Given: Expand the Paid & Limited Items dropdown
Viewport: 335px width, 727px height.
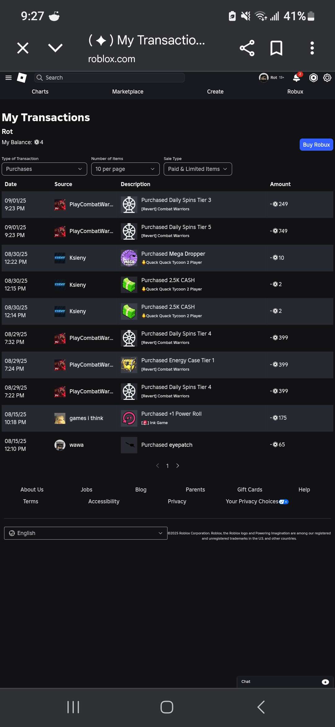Looking at the screenshot, I should (x=198, y=169).
